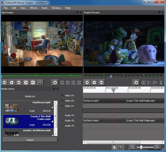Mute the Audio #1 track
Screen dimensions: 166x152
(62, 115)
